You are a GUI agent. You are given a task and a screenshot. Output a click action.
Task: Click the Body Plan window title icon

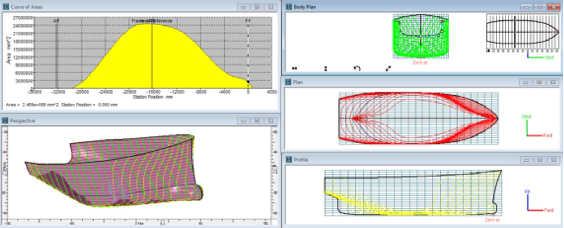pyautogui.click(x=288, y=7)
